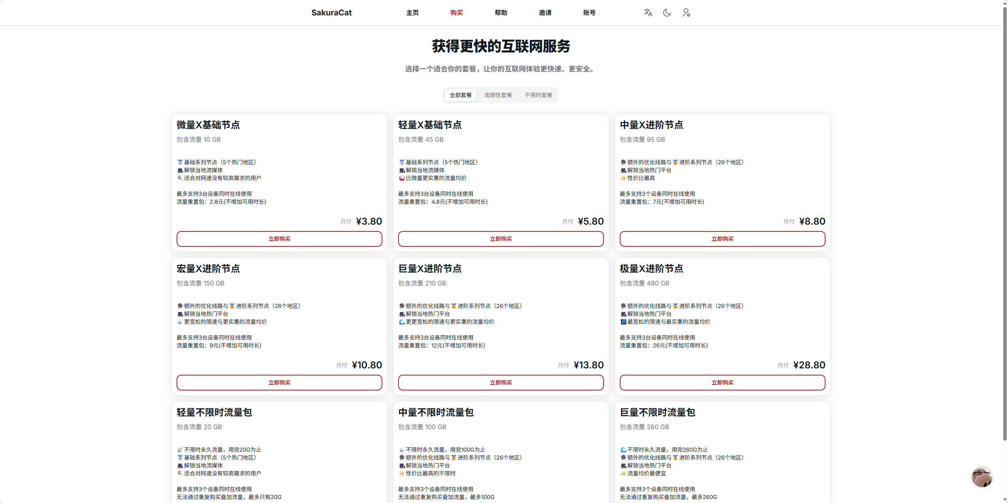
Task: Open the 邀请 menu item
Action: pyautogui.click(x=545, y=13)
